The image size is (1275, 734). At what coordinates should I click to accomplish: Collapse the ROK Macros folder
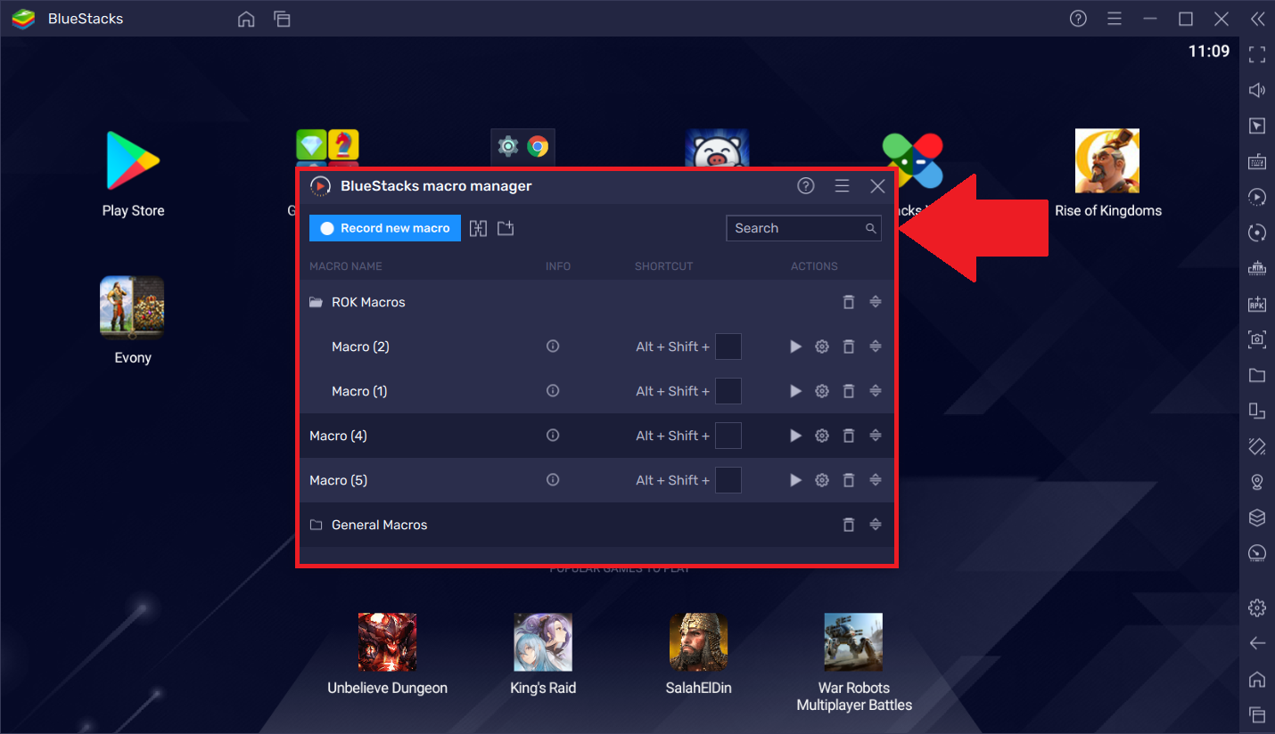pos(316,302)
